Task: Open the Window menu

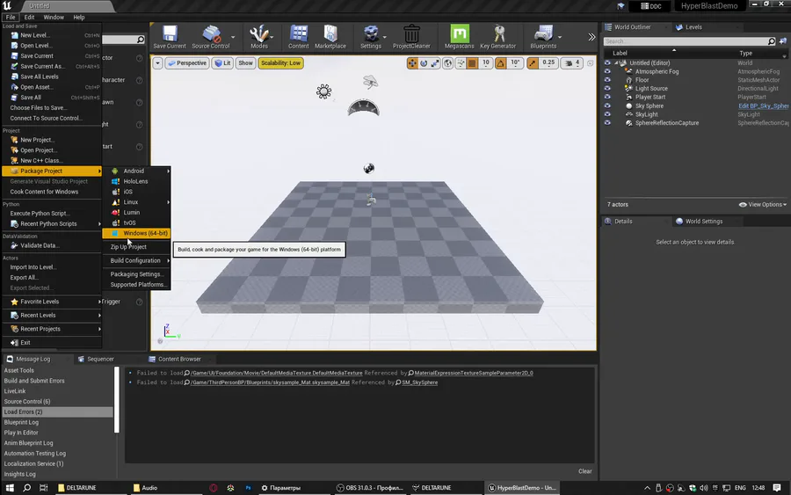Action: pyautogui.click(x=54, y=18)
